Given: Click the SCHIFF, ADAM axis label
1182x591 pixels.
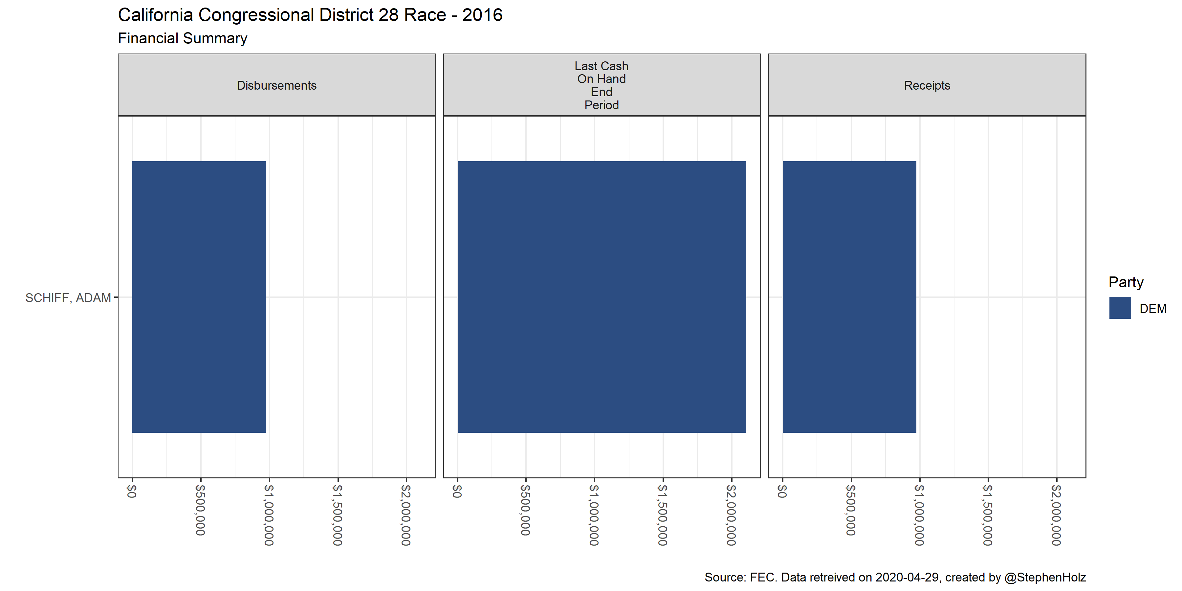Looking at the screenshot, I should tap(68, 298).
